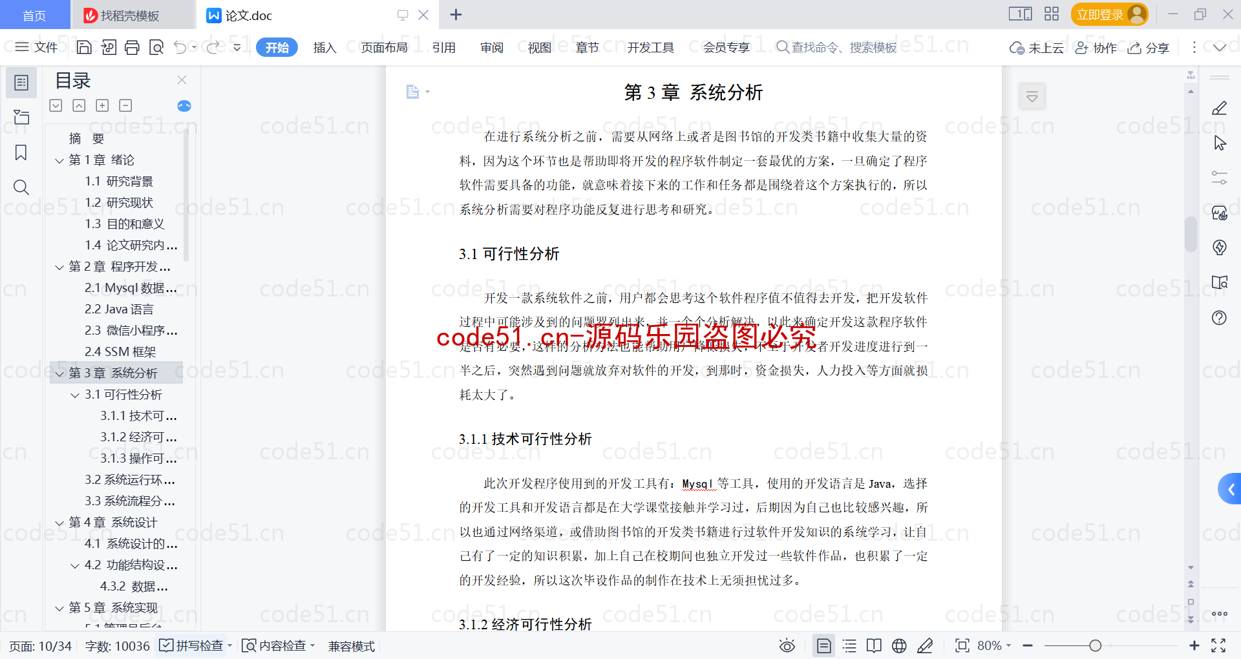1241x659 pixels.
Task: Click the Save icon in toolbar
Action: click(x=84, y=47)
